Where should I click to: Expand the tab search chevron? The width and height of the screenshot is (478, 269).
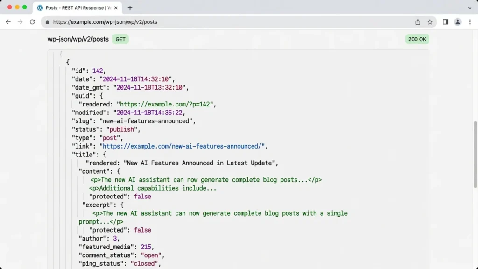coord(470,8)
